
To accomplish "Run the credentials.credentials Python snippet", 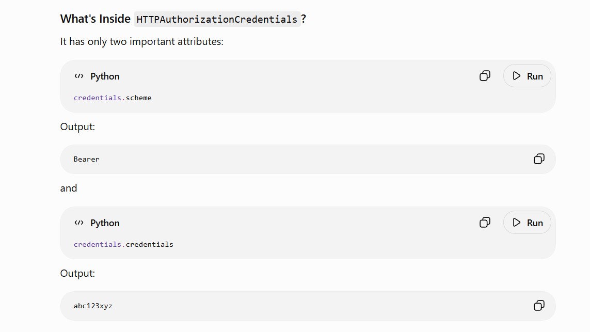I will pyautogui.click(x=527, y=223).
